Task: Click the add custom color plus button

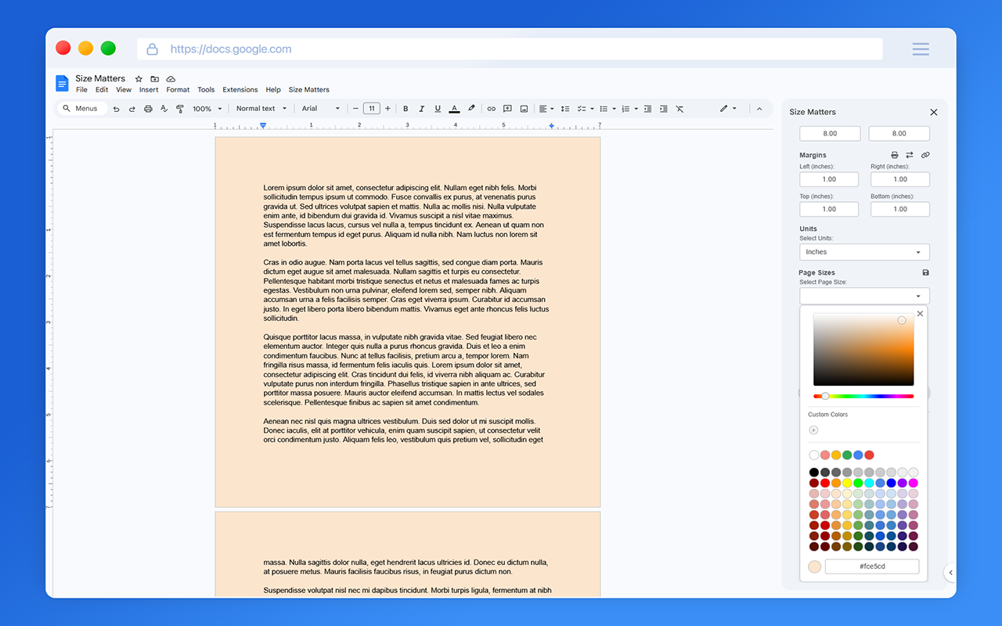Action: (813, 430)
